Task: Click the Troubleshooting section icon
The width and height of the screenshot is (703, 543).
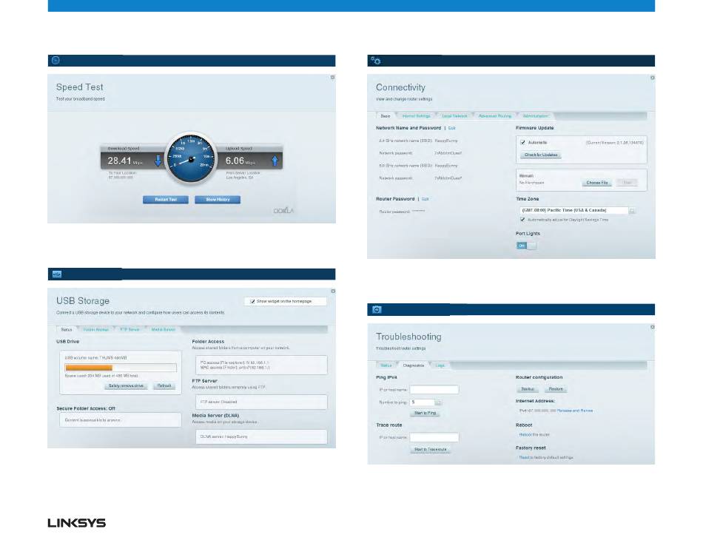Action: point(377,309)
